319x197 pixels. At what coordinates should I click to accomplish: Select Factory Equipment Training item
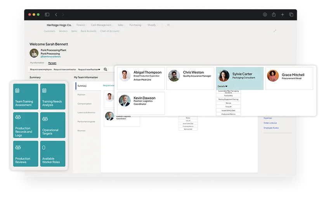(x=229, y=99)
